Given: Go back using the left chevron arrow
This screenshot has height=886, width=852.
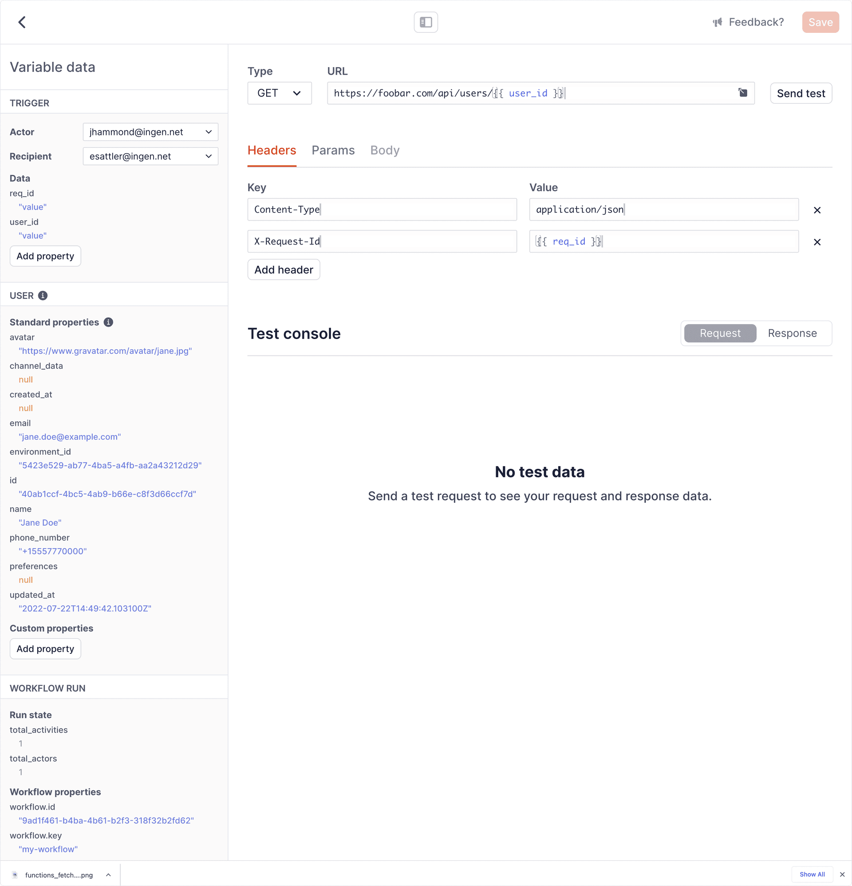Looking at the screenshot, I should [x=22, y=22].
